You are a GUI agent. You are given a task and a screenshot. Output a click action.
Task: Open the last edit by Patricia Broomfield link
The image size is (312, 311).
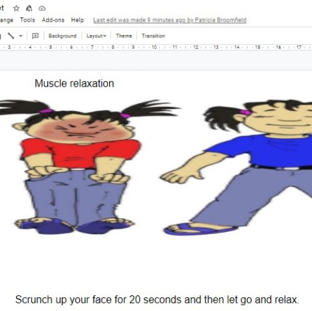coord(170,20)
